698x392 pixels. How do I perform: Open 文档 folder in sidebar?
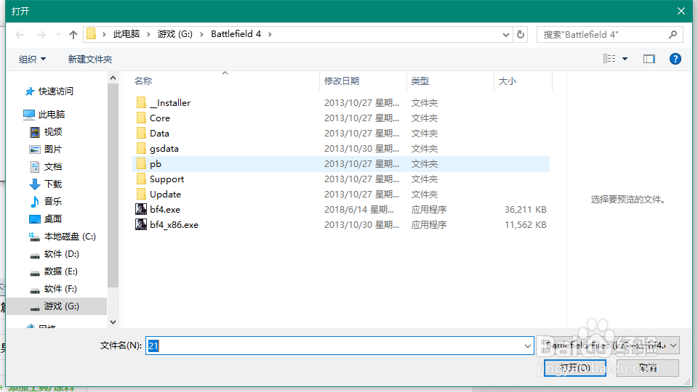(x=52, y=167)
